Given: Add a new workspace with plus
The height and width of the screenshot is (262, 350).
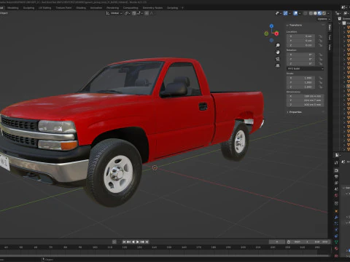Looking at the screenshot, I should 182,8.
